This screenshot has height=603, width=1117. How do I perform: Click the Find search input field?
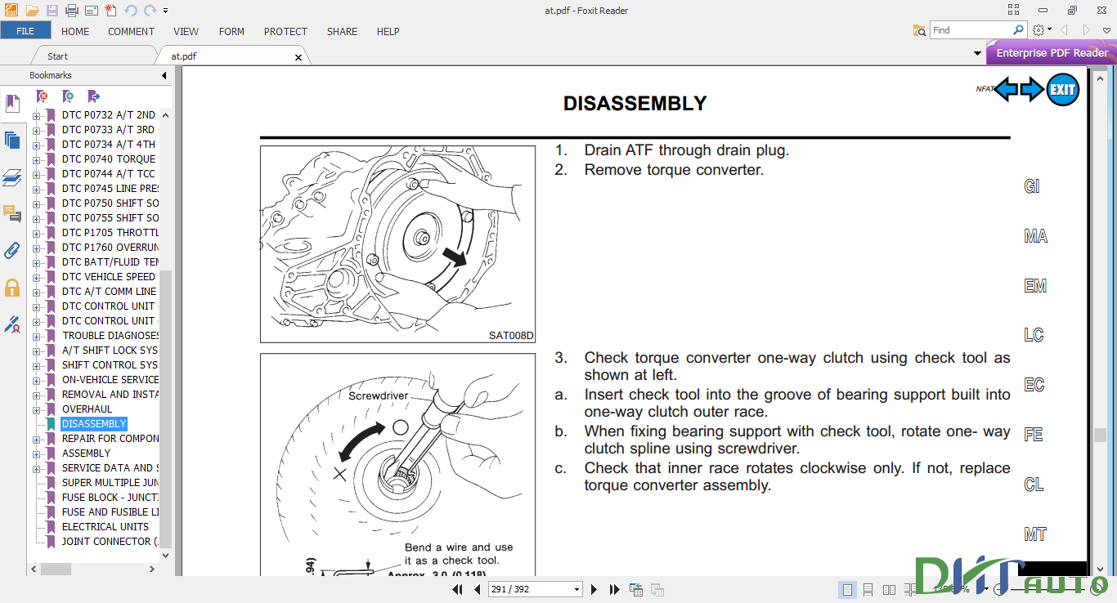tap(971, 30)
